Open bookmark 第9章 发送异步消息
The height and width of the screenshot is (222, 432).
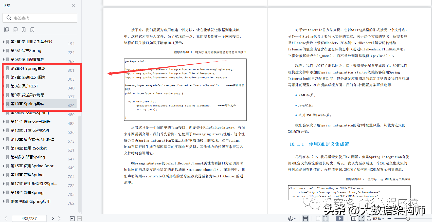[27, 95]
